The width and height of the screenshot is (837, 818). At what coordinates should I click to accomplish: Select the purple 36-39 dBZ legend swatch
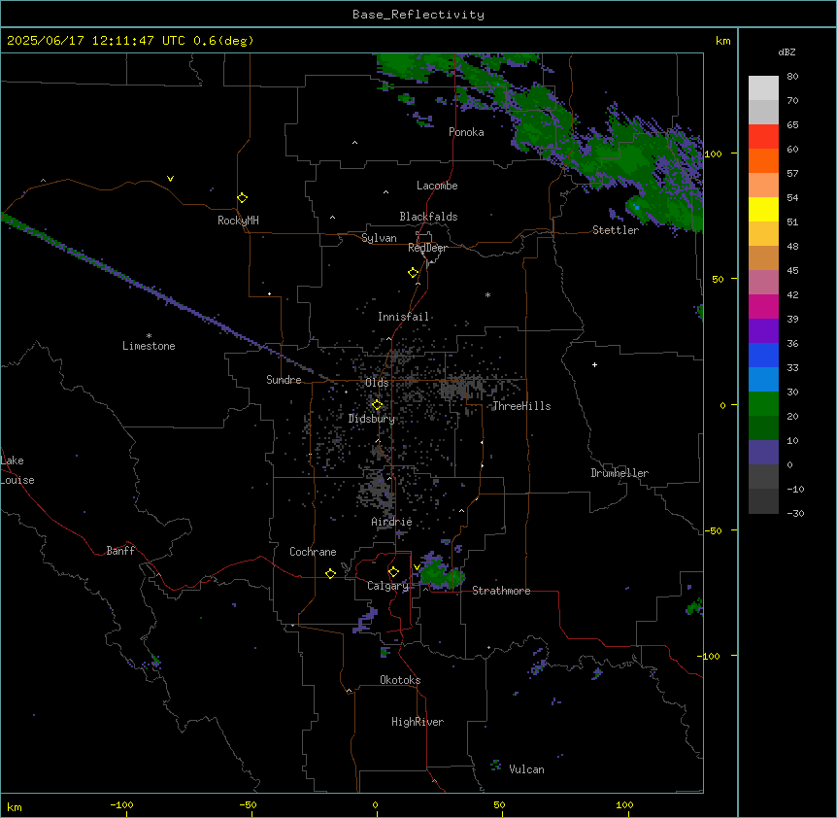763,330
